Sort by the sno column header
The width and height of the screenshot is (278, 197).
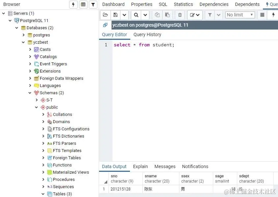[x=126, y=179]
